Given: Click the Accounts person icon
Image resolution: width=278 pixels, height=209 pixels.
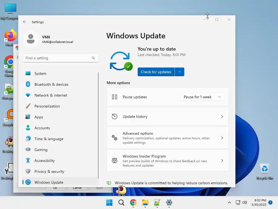Looking at the screenshot, I should point(28,128).
